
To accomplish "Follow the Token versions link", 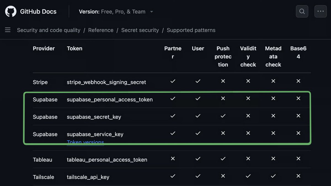I will [x=86, y=142].
